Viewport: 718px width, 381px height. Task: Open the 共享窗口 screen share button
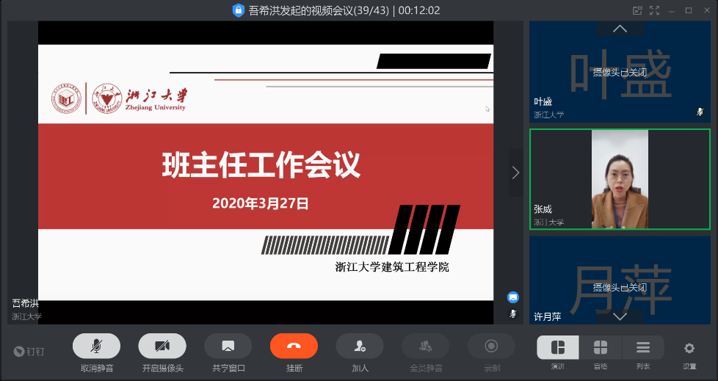pyautogui.click(x=228, y=346)
